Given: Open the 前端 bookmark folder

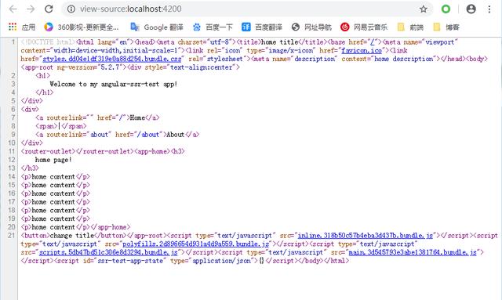Looking at the screenshot, I should [410, 27].
